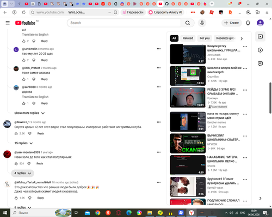Open @Maxim1_1 profile avatar
The width and height of the screenshot is (272, 217).
tap(7, 124)
